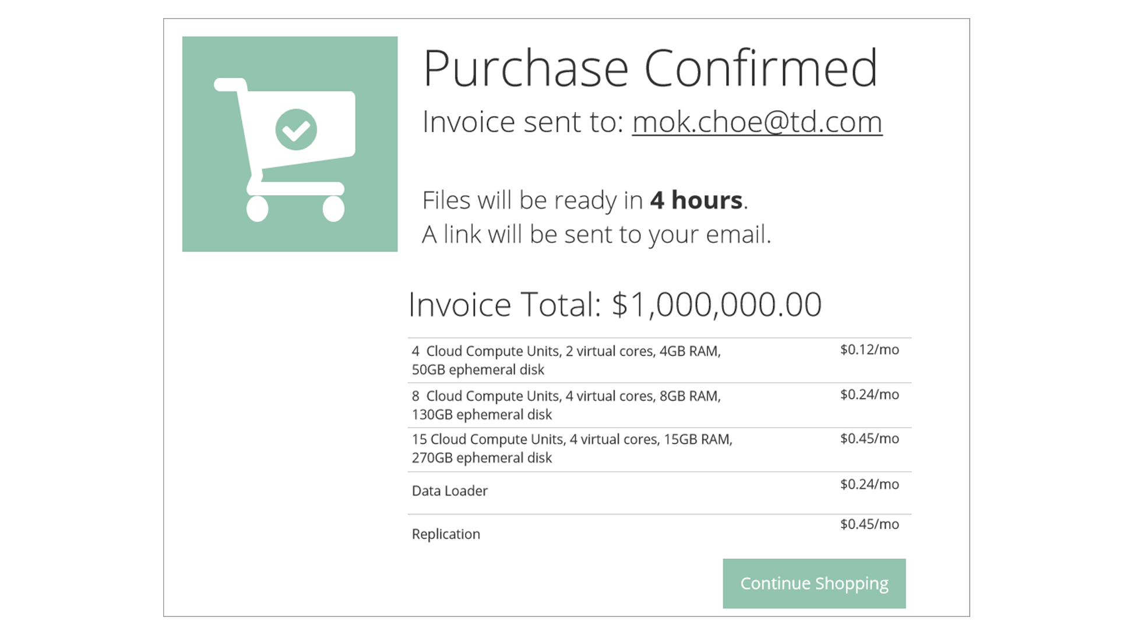Select the 4 Cloud Compute Units line item
The width and height of the screenshot is (1141, 635).
[x=566, y=360]
